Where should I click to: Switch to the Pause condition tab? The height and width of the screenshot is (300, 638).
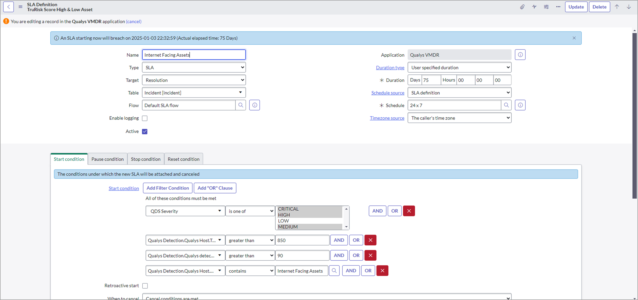click(108, 159)
